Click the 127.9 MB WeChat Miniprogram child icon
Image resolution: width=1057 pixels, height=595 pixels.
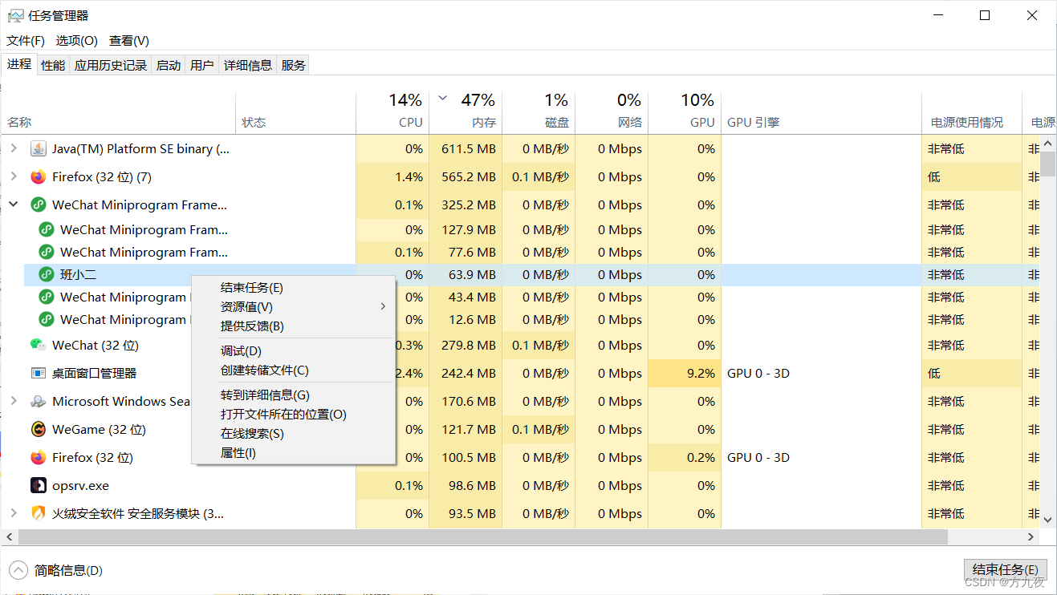click(x=47, y=230)
